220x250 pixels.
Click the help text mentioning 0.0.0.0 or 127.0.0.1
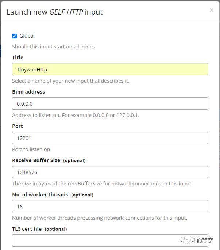pos(76,115)
